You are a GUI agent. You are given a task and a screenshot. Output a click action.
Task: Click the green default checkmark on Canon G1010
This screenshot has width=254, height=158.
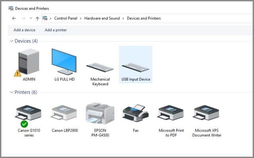pyautogui.click(x=24, y=124)
